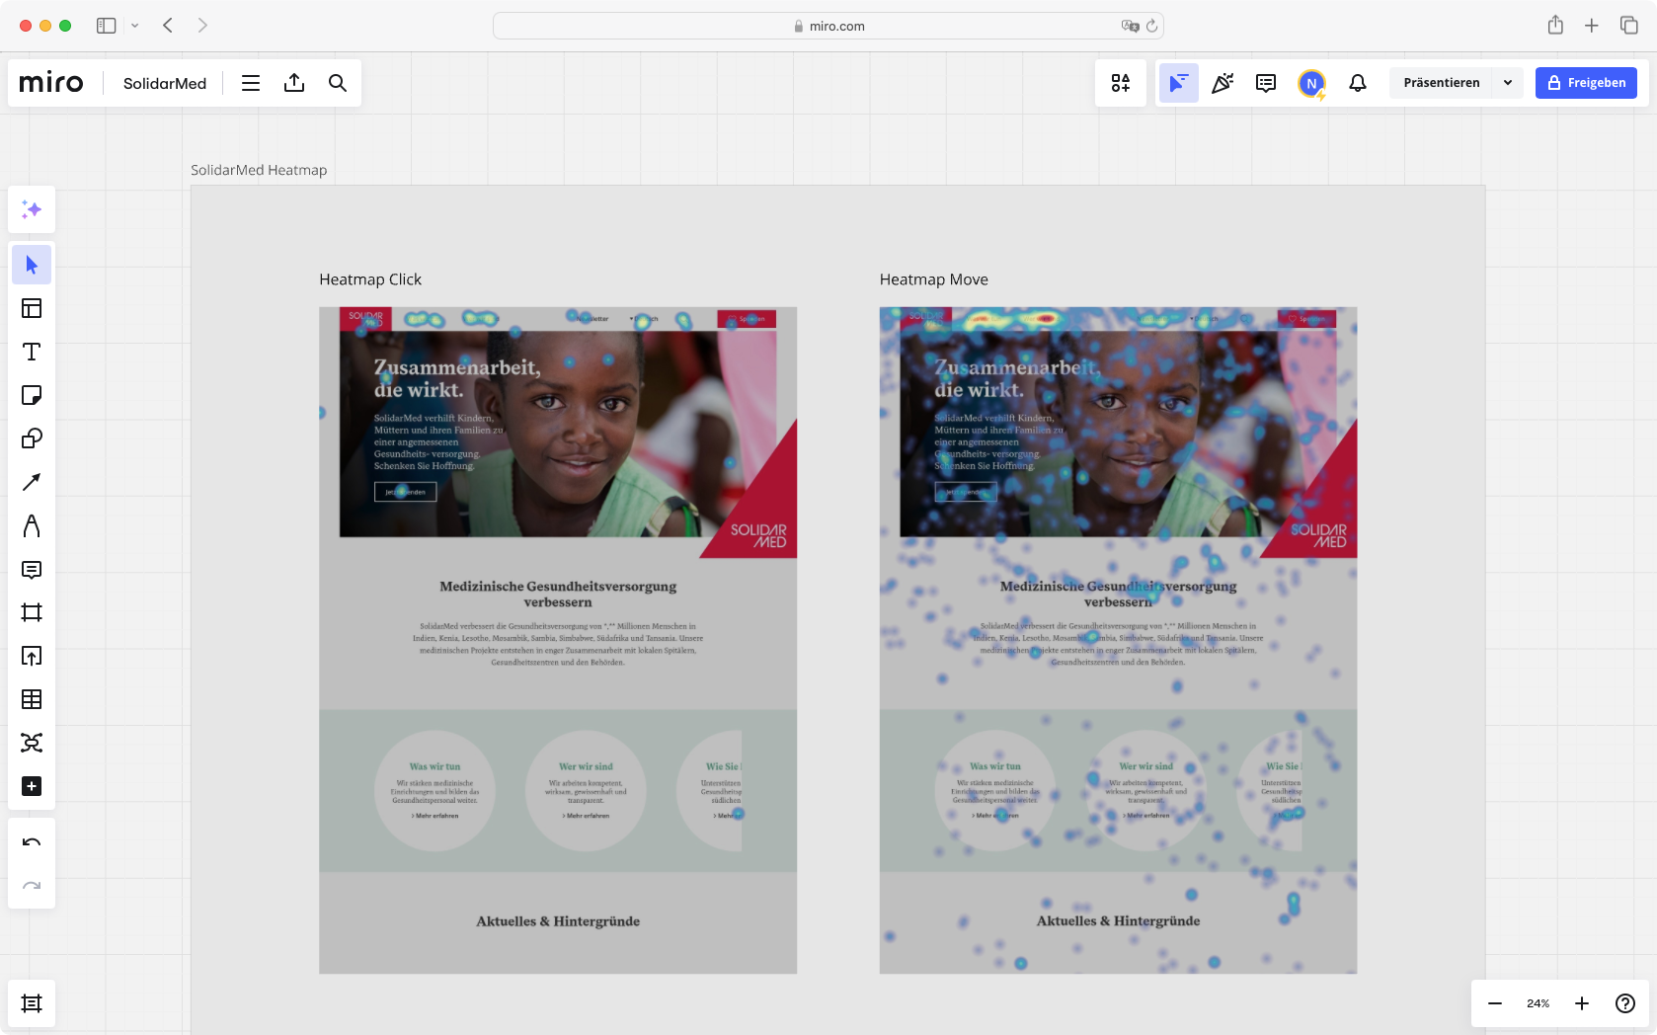Viewport: 1657px width, 1035px height.
Task: Select the cursor selection tool
Action: point(32,265)
